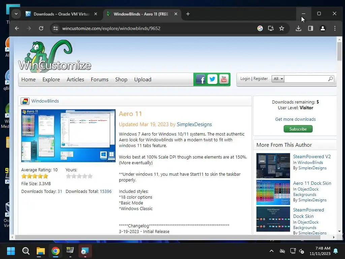Click the Google icon in the address bar

pos(260,28)
